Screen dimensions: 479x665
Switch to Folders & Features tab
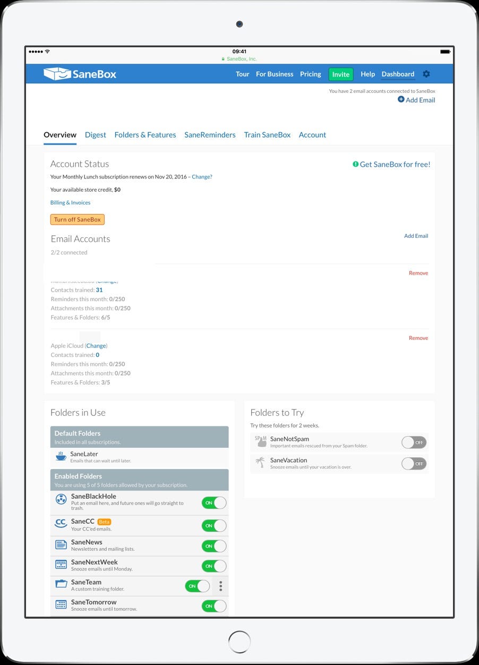[x=145, y=135]
